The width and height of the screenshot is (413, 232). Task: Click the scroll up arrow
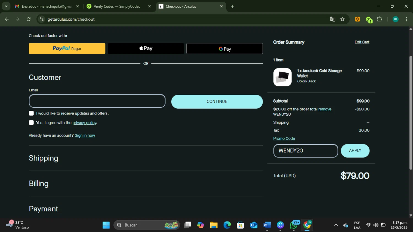[411, 29]
